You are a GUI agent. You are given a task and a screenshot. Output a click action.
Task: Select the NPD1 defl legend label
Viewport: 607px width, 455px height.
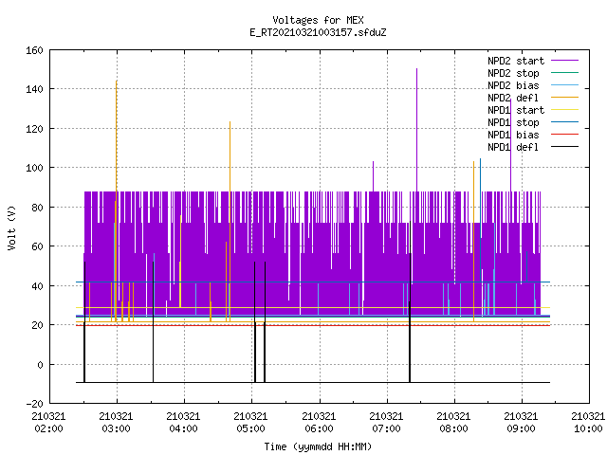pyautogui.click(x=513, y=147)
